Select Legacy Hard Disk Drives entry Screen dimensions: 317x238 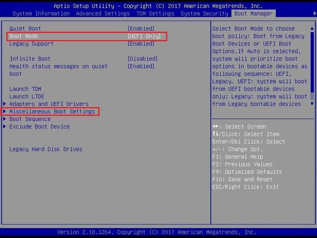pyautogui.click(x=46, y=149)
